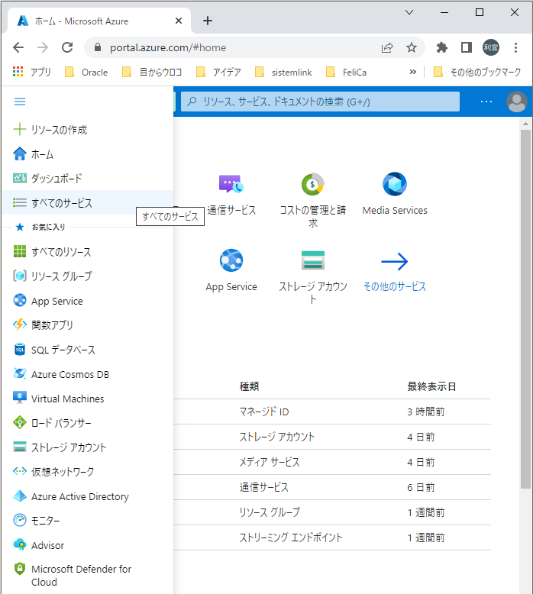Open tab search chevron
Screen dimensions: 533x594
(409, 12)
